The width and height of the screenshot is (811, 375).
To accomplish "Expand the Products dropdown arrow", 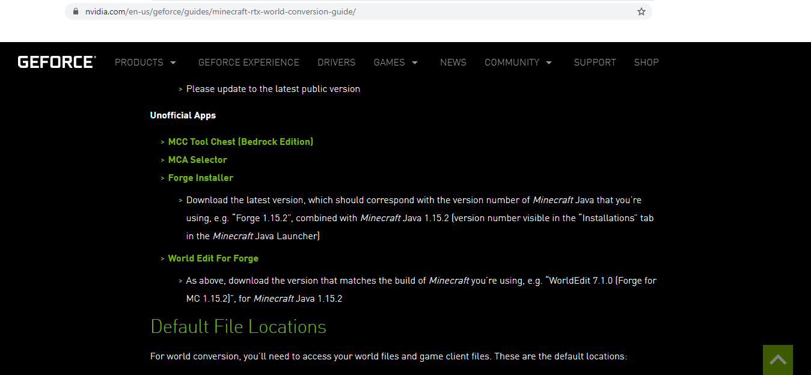I will click(x=173, y=62).
